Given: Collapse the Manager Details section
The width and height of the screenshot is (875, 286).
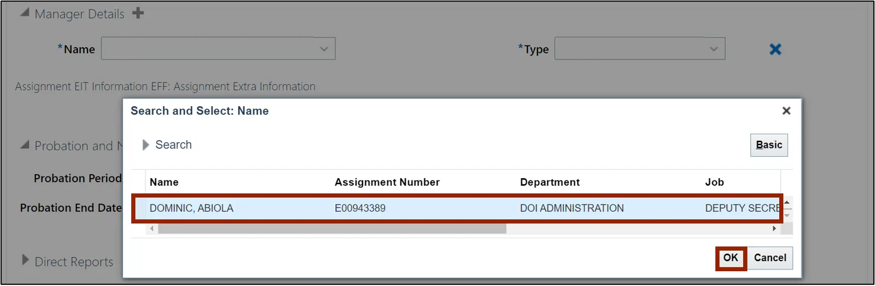Looking at the screenshot, I should click(24, 14).
